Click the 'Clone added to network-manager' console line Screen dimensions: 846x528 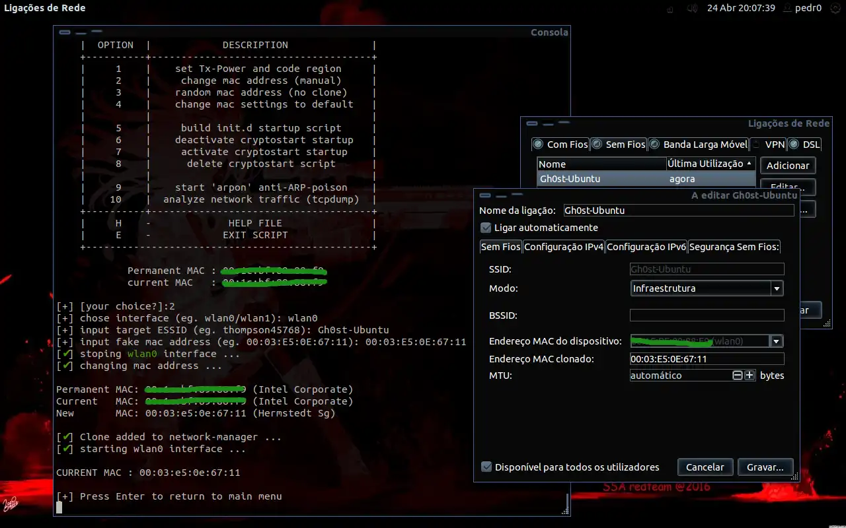tap(169, 437)
